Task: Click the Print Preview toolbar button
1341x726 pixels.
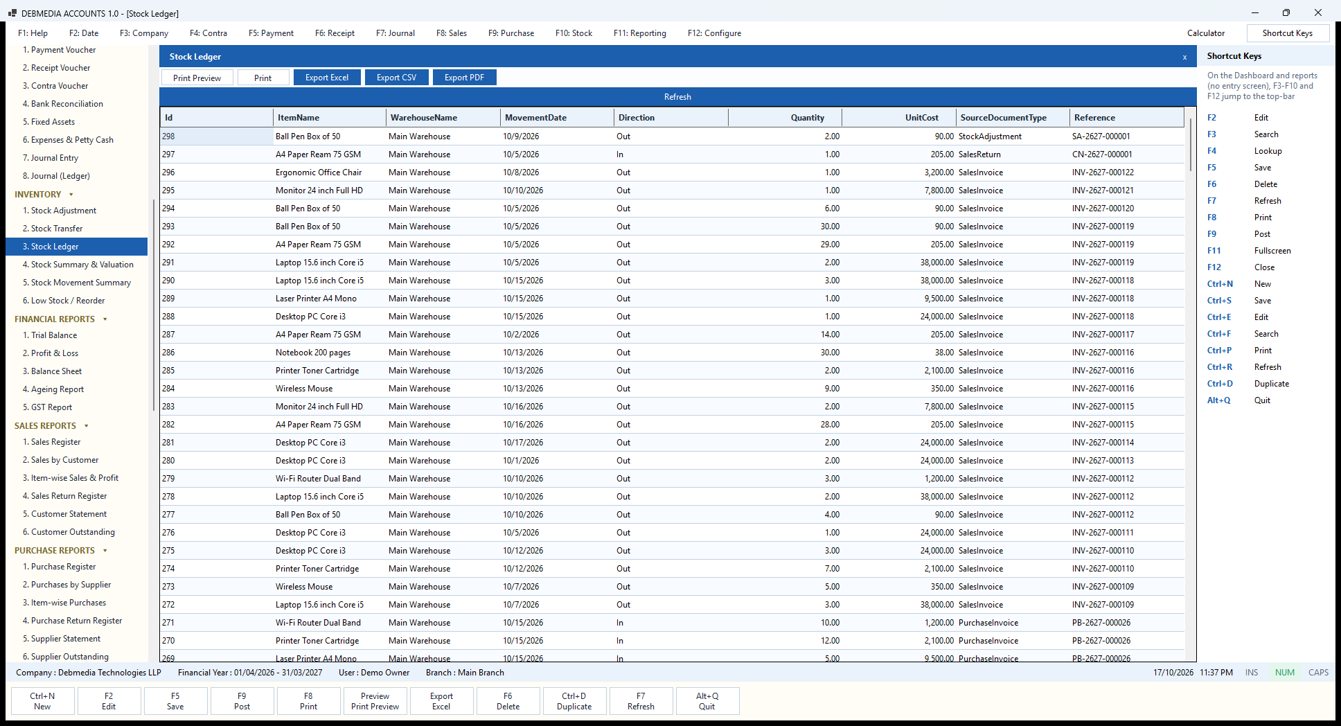Action: [x=197, y=78]
